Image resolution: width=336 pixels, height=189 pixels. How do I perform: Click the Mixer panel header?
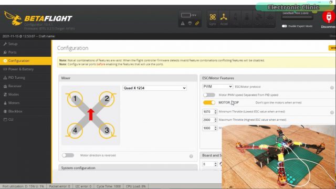[x=128, y=78]
